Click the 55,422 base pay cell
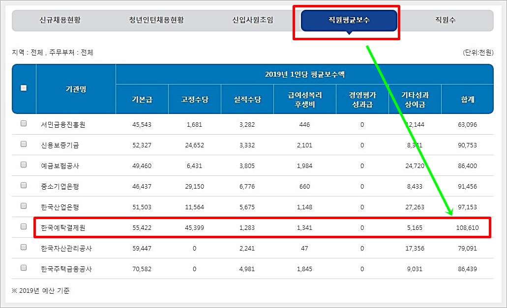The width and height of the screenshot is (507, 308). (142, 228)
